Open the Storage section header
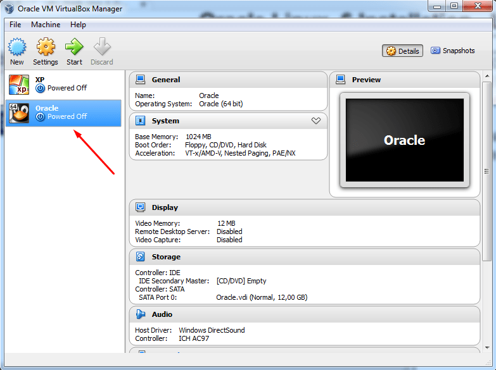Viewport: 496px width, 370px height. (305, 257)
